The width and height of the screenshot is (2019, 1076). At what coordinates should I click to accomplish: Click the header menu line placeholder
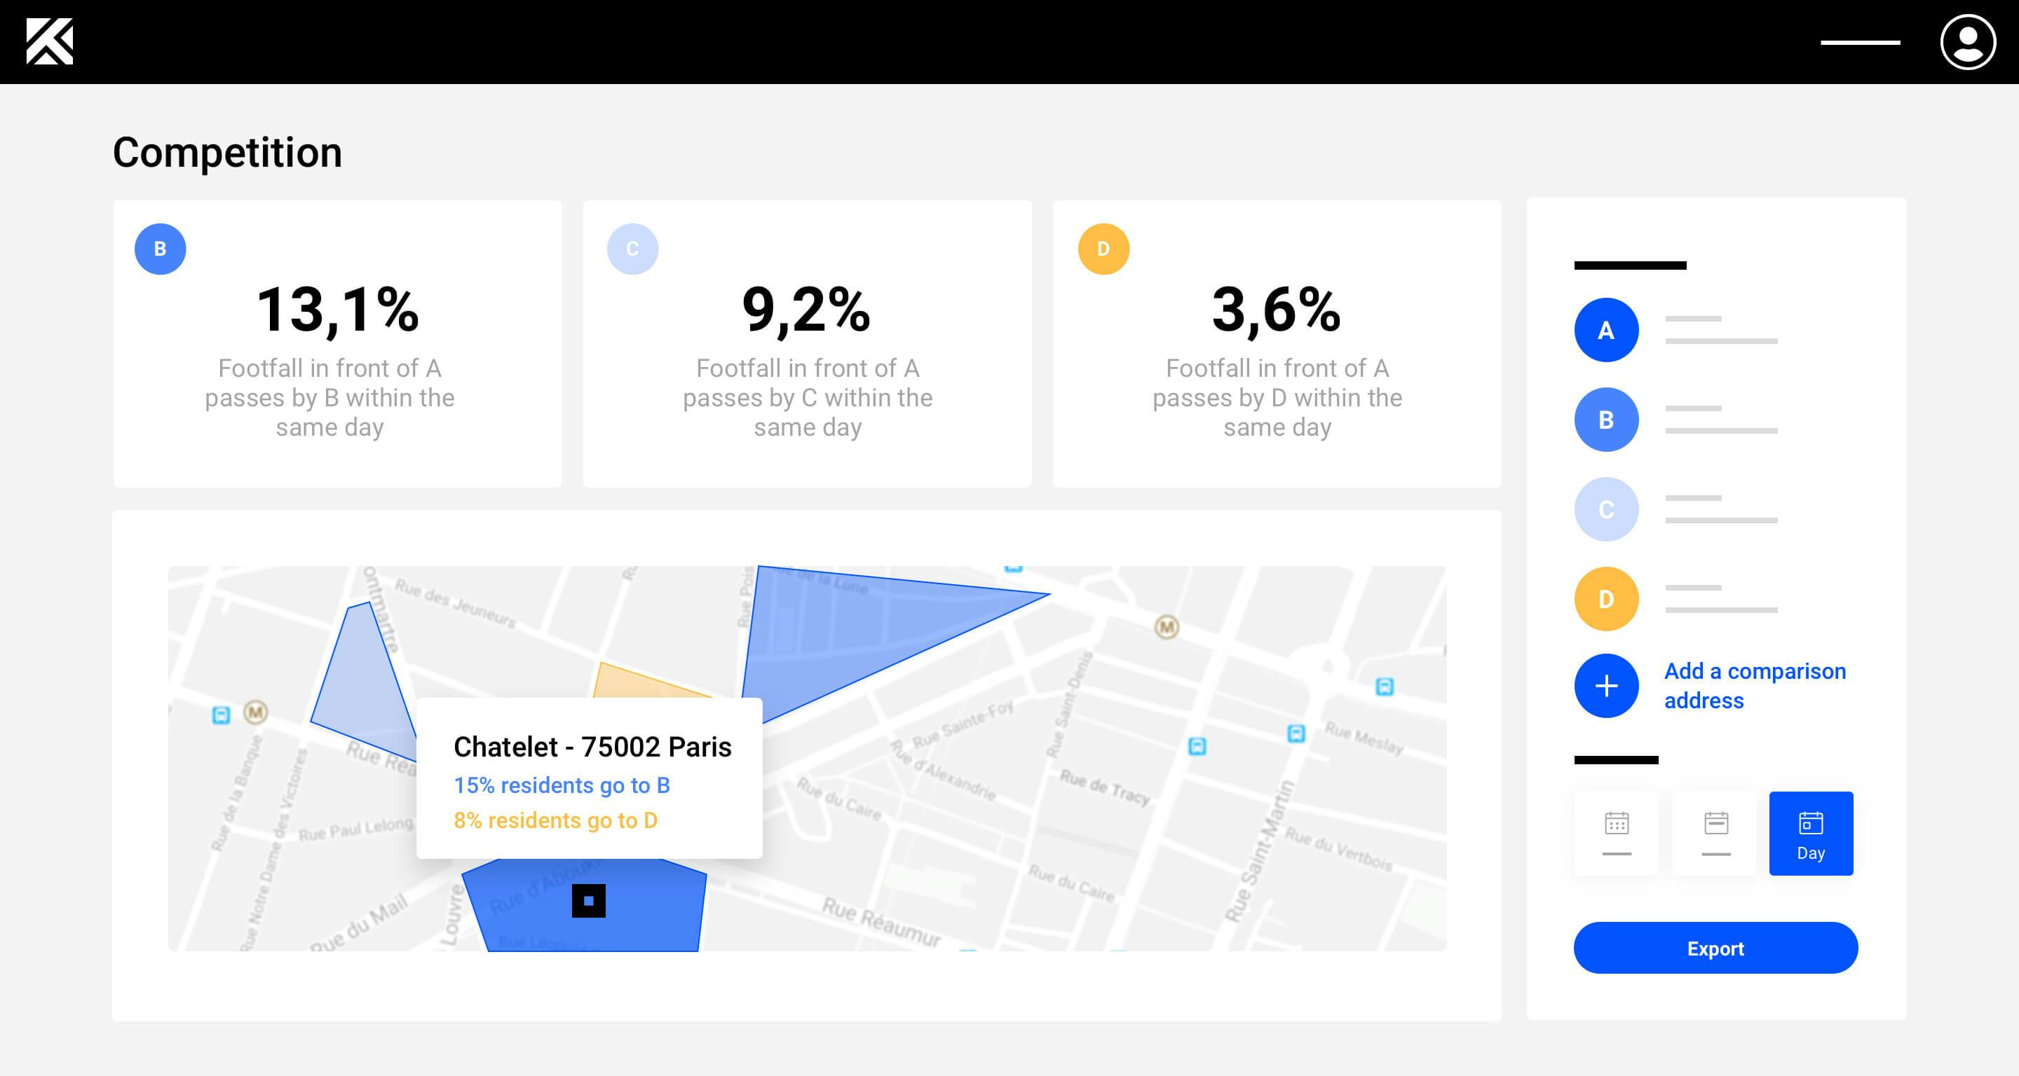(x=1860, y=42)
